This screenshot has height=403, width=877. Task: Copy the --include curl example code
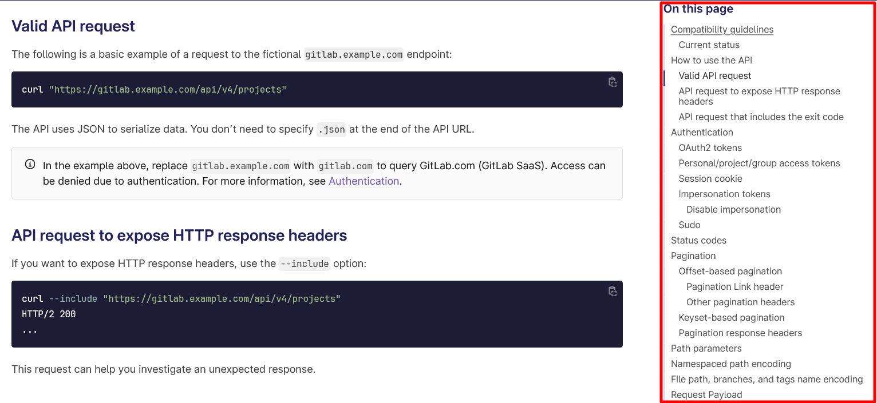point(613,291)
